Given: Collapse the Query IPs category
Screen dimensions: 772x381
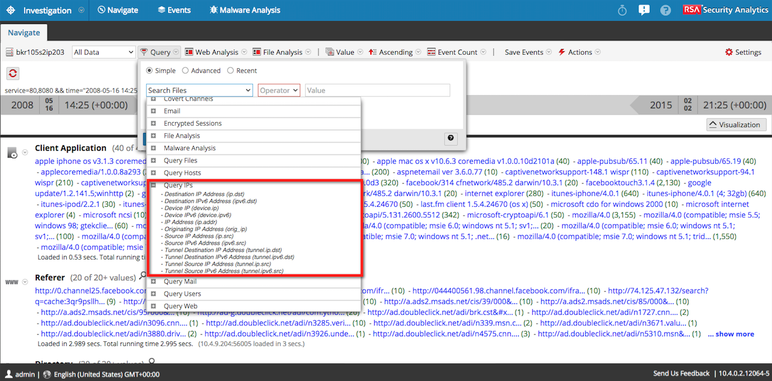Looking at the screenshot, I should pyautogui.click(x=154, y=185).
